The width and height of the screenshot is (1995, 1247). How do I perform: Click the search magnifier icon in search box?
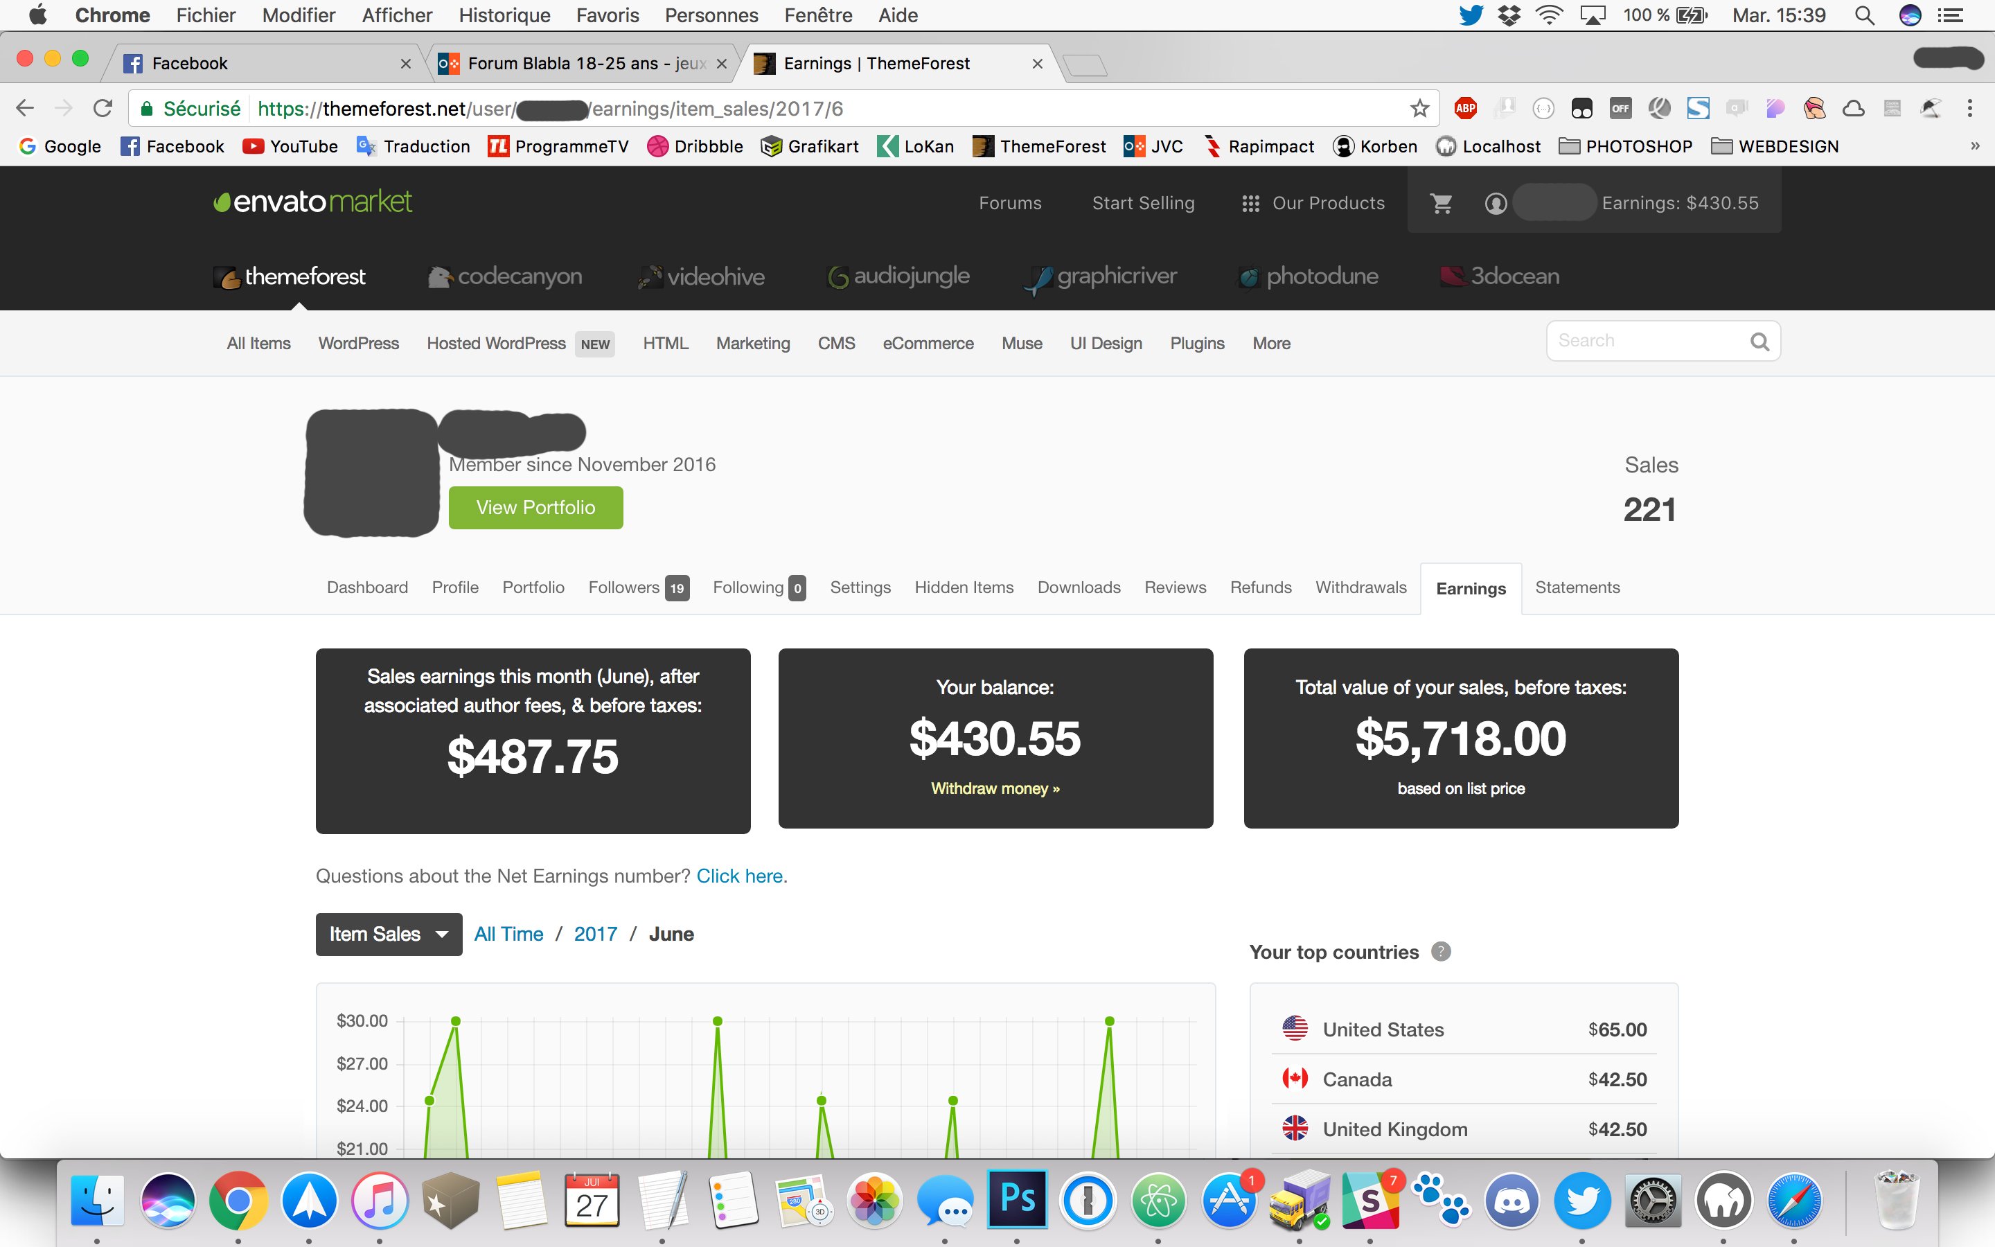tap(1759, 342)
